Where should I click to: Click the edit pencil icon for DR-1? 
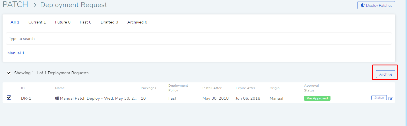390,99
